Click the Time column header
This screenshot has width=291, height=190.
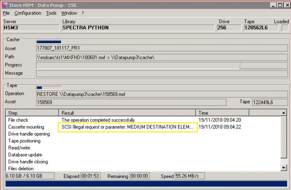(x=222, y=113)
